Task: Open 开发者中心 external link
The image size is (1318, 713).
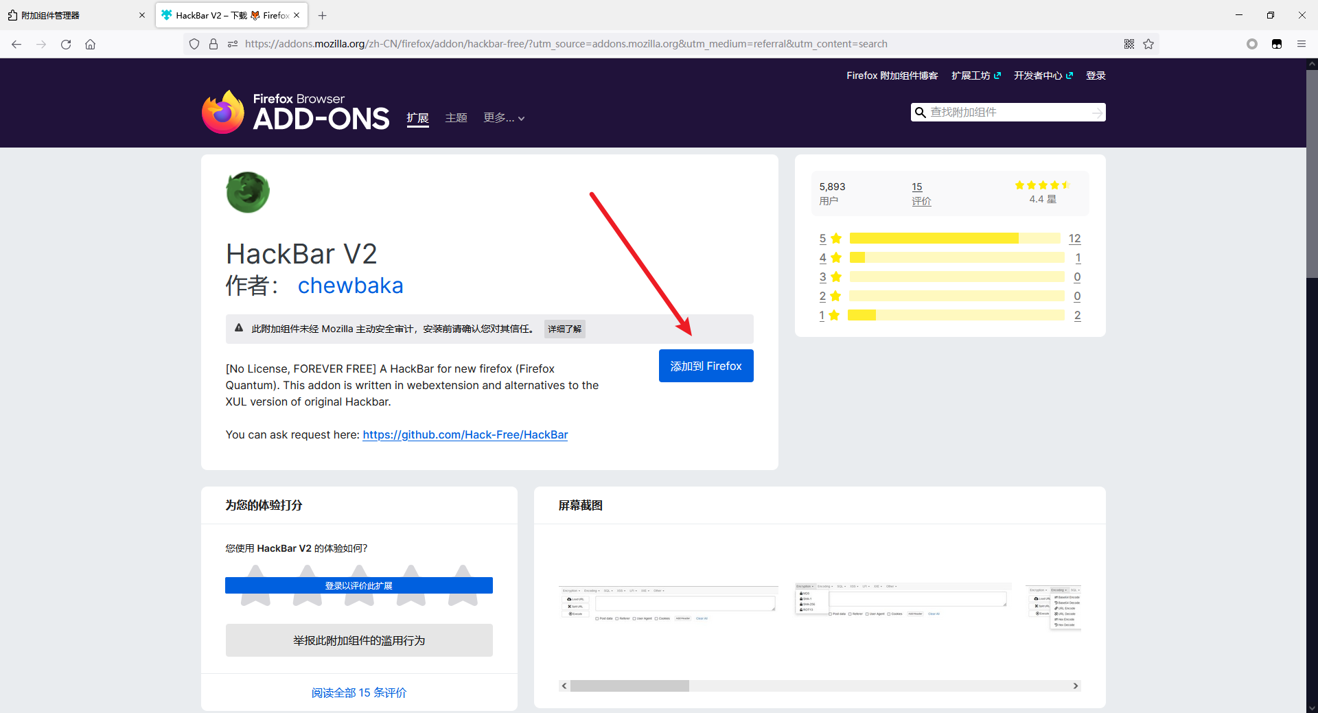Action: click(1043, 75)
